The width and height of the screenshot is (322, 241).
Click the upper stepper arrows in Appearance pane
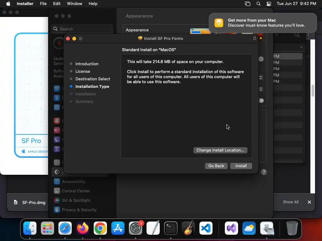(x=261, y=78)
